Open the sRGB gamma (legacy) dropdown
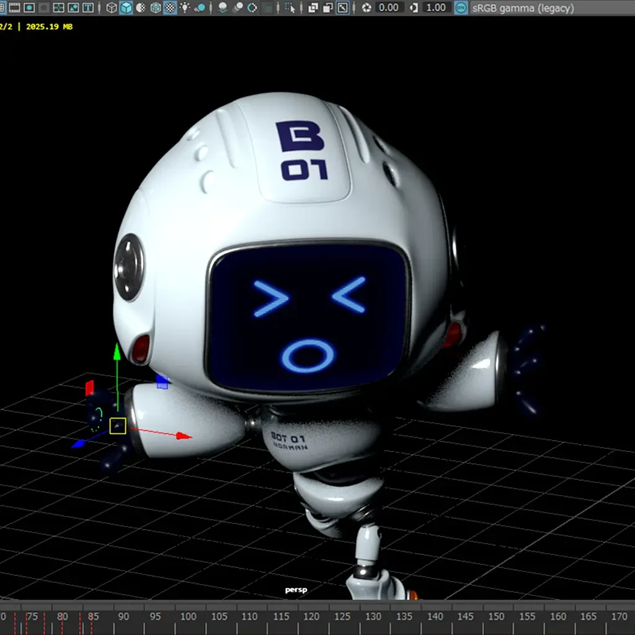Screen dimensions: 635x635 (x=523, y=7)
